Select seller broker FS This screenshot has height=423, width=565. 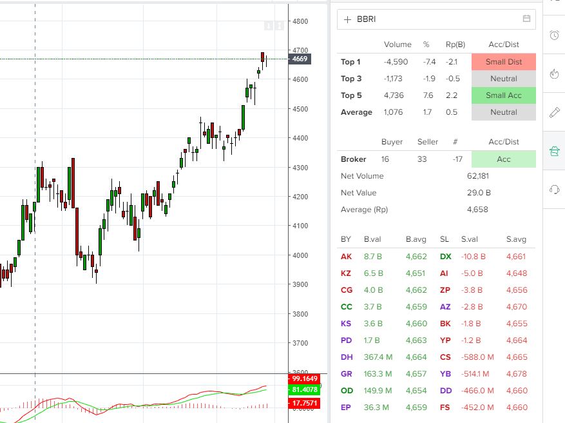coord(445,408)
